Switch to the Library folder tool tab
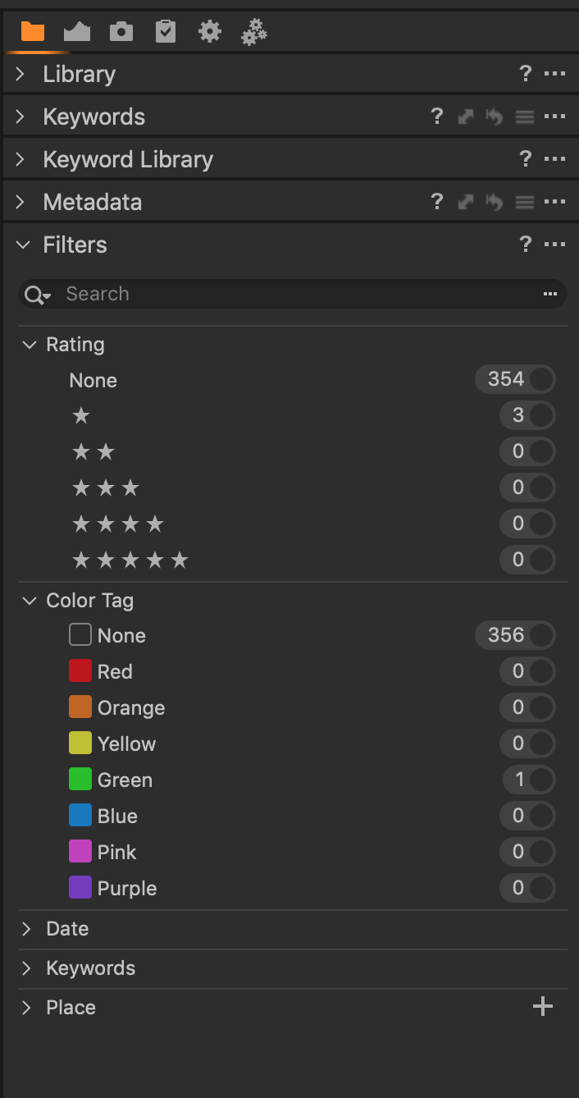 click(x=33, y=32)
